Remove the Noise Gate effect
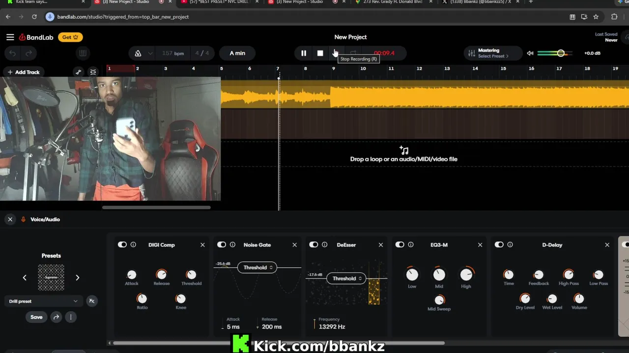 coord(295,245)
